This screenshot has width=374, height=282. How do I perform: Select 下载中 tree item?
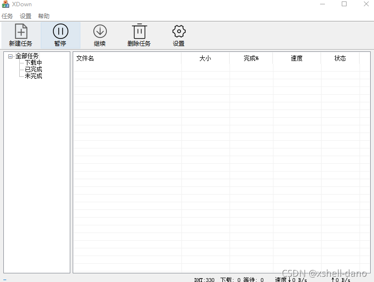[x=33, y=63]
